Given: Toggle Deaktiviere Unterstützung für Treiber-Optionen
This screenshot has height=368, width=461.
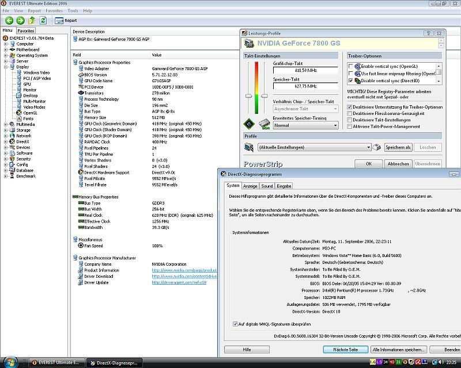Looking at the screenshot, I should point(350,107).
